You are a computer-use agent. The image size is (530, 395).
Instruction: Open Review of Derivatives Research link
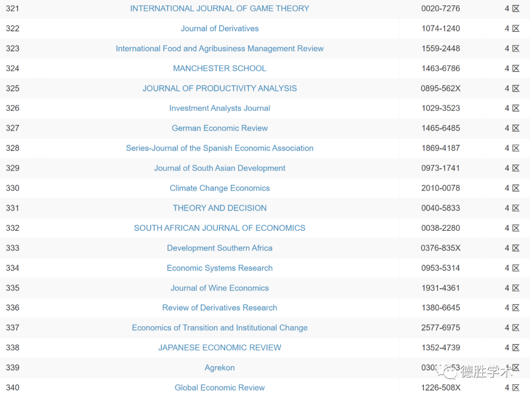(x=220, y=308)
